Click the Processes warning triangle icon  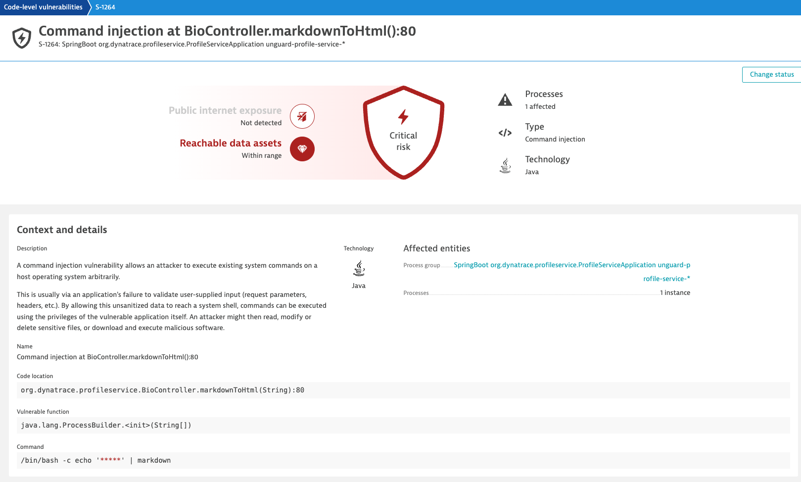[x=505, y=100]
